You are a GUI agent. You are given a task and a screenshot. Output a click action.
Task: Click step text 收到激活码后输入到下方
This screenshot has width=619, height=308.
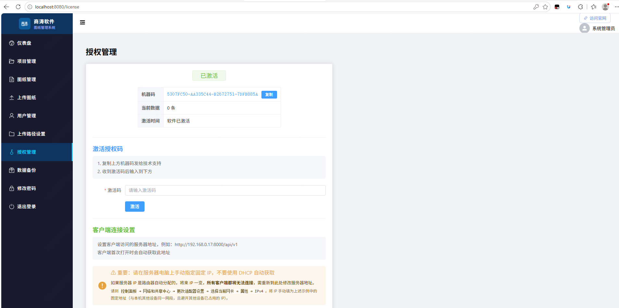point(127,172)
